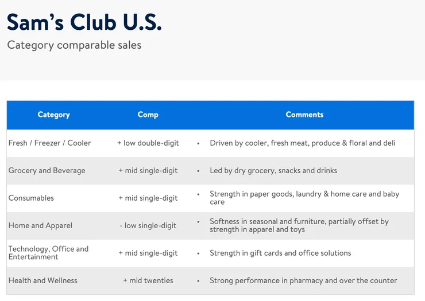The height and width of the screenshot is (301, 425).
Task: Click the + low double-digit comp value
Action: pos(148,143)
